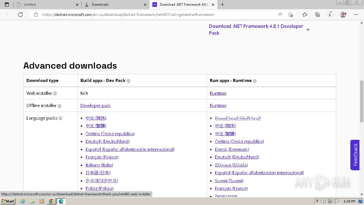Open media player taskbar icon
Screen dimensions: 364x205
42,201
